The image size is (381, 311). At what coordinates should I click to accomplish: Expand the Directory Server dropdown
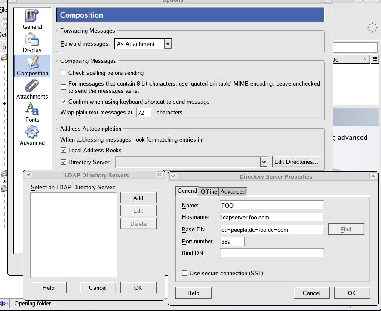[264, 162]
